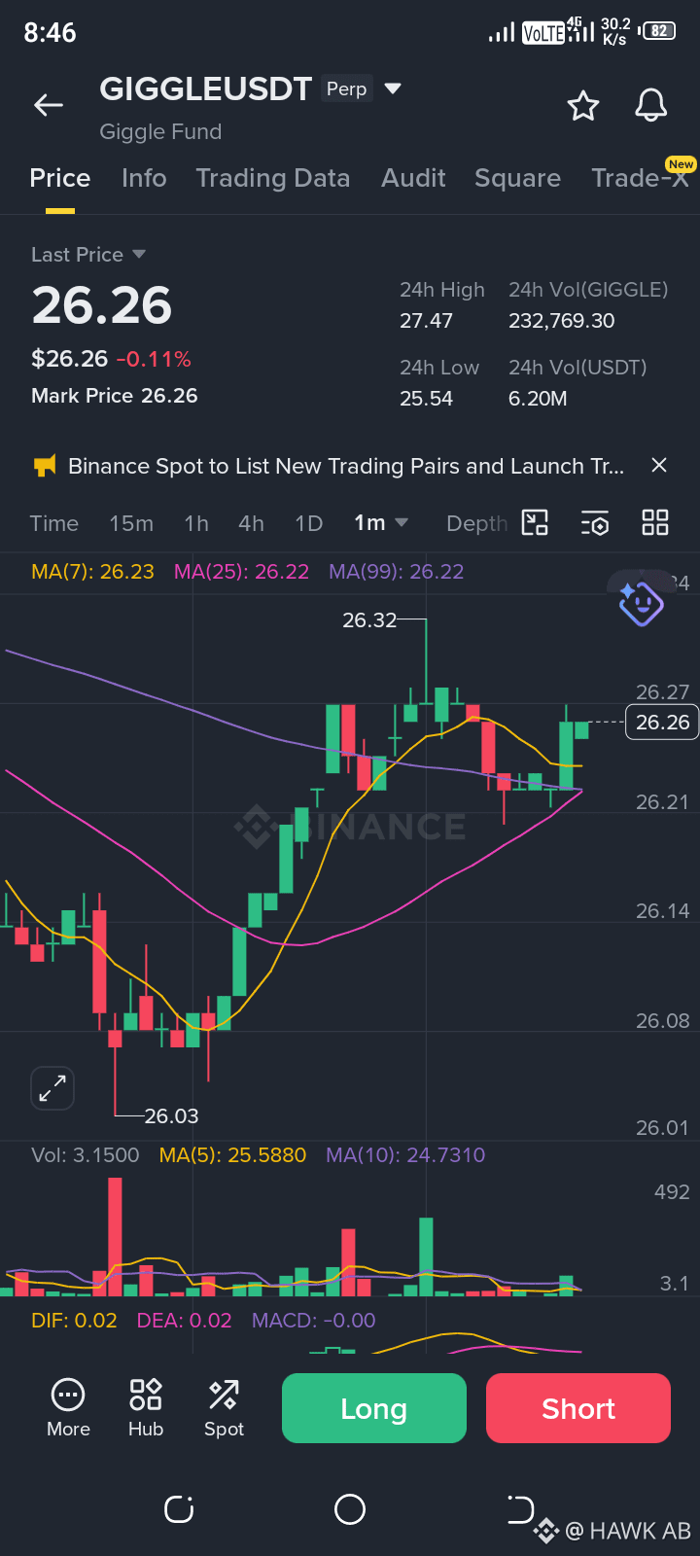700x1556 pixels.
Task: Open the chart drawing tools icon
Action: [x=535, y=523]
